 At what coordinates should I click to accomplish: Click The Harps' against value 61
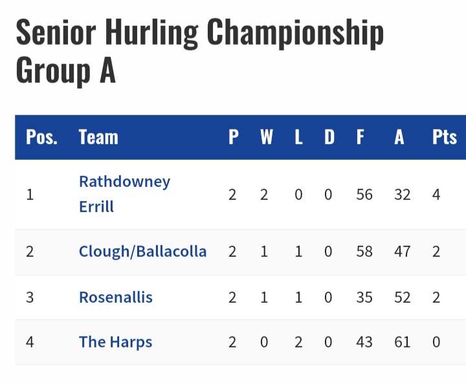[x=403, y=342]
